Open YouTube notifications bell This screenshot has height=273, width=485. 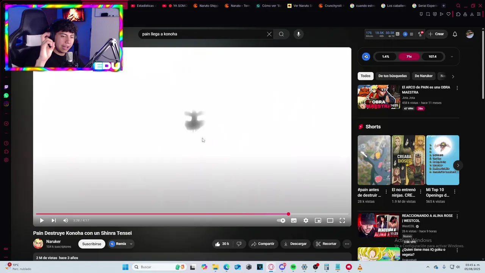click(x=455, y=34)
